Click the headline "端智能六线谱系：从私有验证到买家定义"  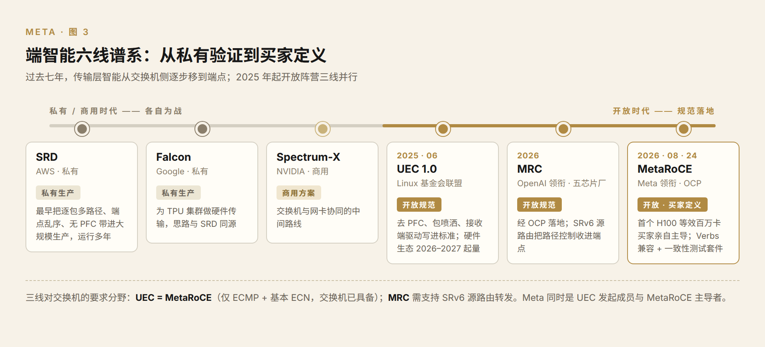(x=176, y=55)
